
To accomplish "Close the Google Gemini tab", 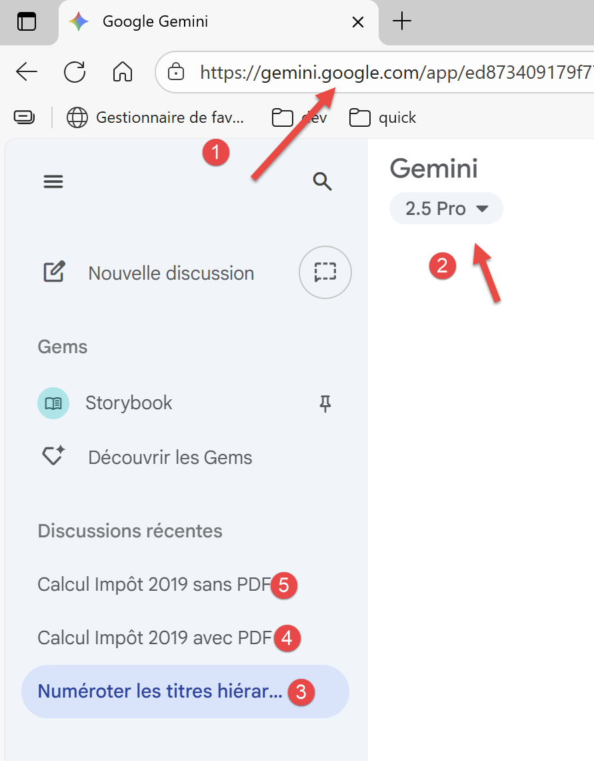I will point(358,22).
